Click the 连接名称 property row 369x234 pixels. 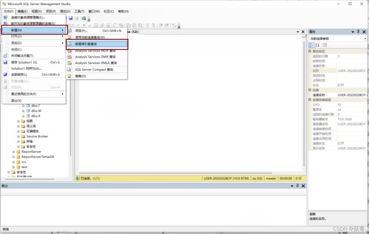click(339, 95)
